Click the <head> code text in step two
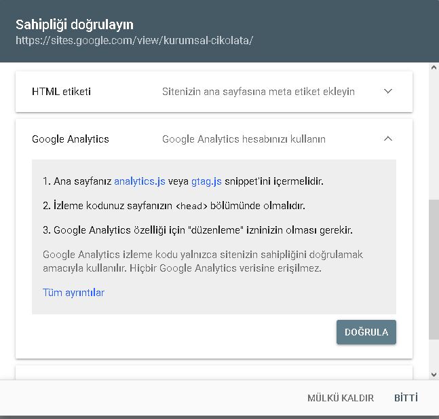439x419 pixels. [x=191, y=206]
